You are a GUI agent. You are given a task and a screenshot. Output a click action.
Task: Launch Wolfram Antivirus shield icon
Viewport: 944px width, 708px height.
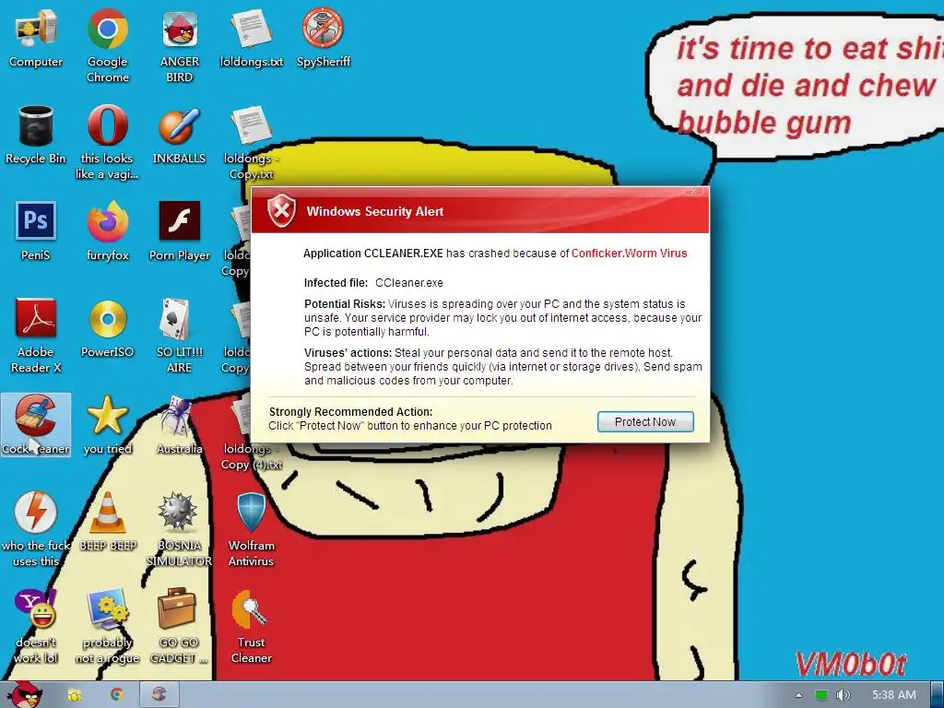[x=251, y=528]
